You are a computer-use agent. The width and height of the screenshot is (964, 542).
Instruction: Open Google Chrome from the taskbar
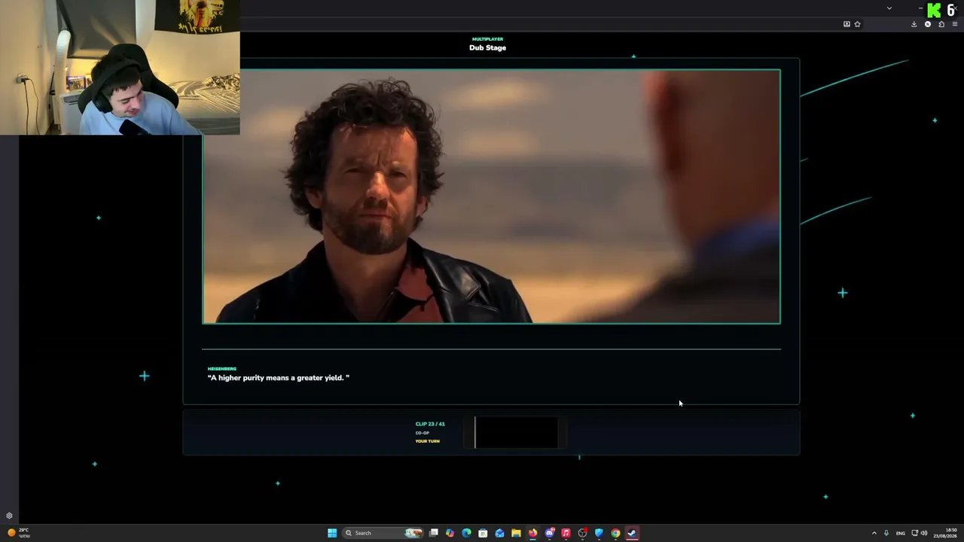(615, 533)
